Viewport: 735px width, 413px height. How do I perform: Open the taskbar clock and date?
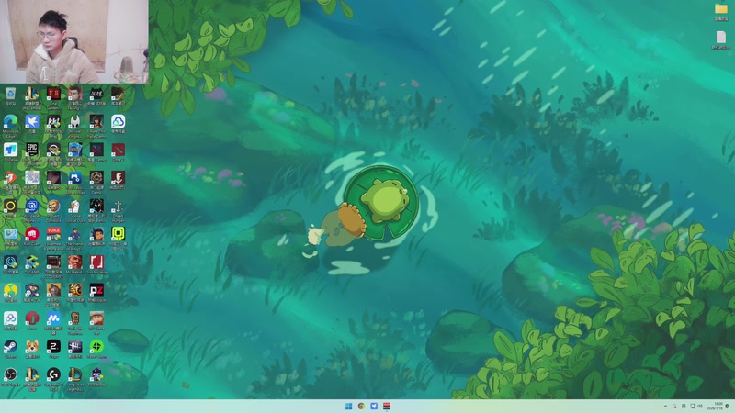click(715, 406)
